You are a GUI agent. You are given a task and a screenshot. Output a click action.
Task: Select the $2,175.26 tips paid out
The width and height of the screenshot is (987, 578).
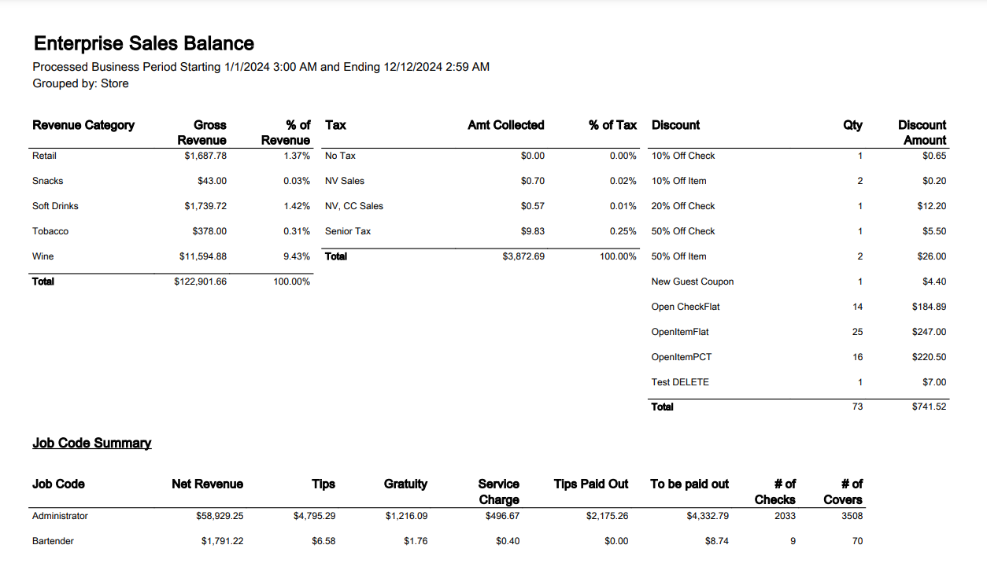608,516
